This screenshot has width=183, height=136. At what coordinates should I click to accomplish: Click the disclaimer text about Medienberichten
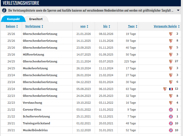pyautogui.click(x=91, y=11)
